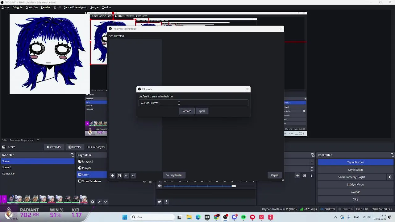The width and height of the screenshot is (395, 222).
Task: Click Kapat button in filters dialog
Action: tap(275, 175)
